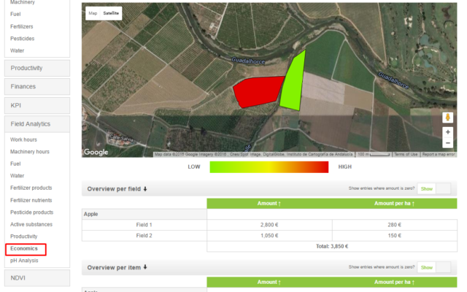467x292 pixels.
Task: Open Fertilizer nutrients analytics
Action: [31, 200]
